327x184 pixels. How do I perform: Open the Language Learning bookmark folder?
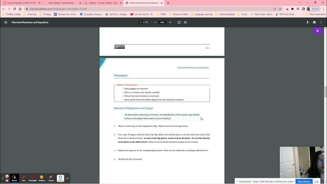coord(202,14)
